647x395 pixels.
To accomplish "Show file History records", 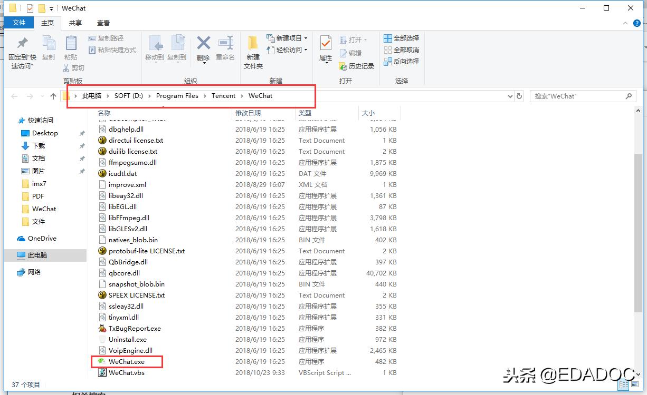I will [x=357, y=66].
